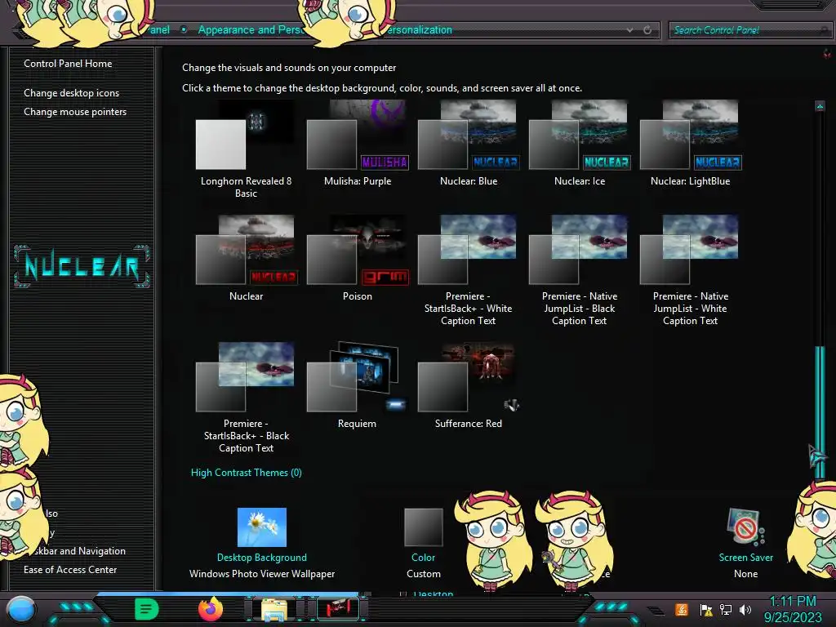
Task: Select the Longhorn Revealed 8 Basic theme
Action: tap(246, 149)
